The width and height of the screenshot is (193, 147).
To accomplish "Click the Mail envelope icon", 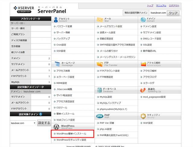I will 100,19.
